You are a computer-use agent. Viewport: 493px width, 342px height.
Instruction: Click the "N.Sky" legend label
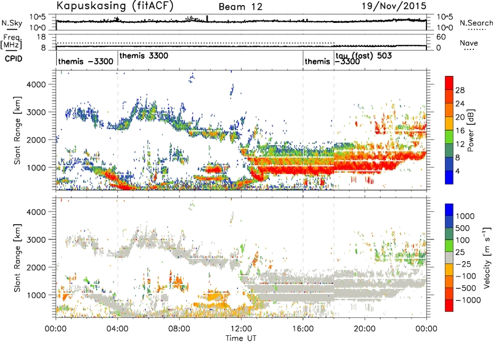12,23
